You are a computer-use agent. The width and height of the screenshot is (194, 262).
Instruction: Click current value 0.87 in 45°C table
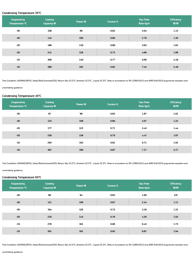(113, 150)
